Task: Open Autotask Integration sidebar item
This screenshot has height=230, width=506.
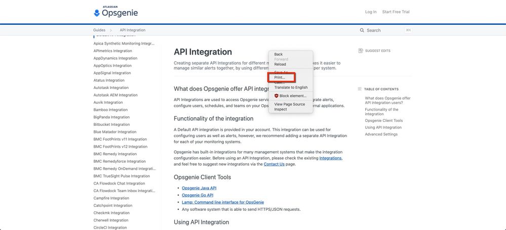Action: pos(111,87)
